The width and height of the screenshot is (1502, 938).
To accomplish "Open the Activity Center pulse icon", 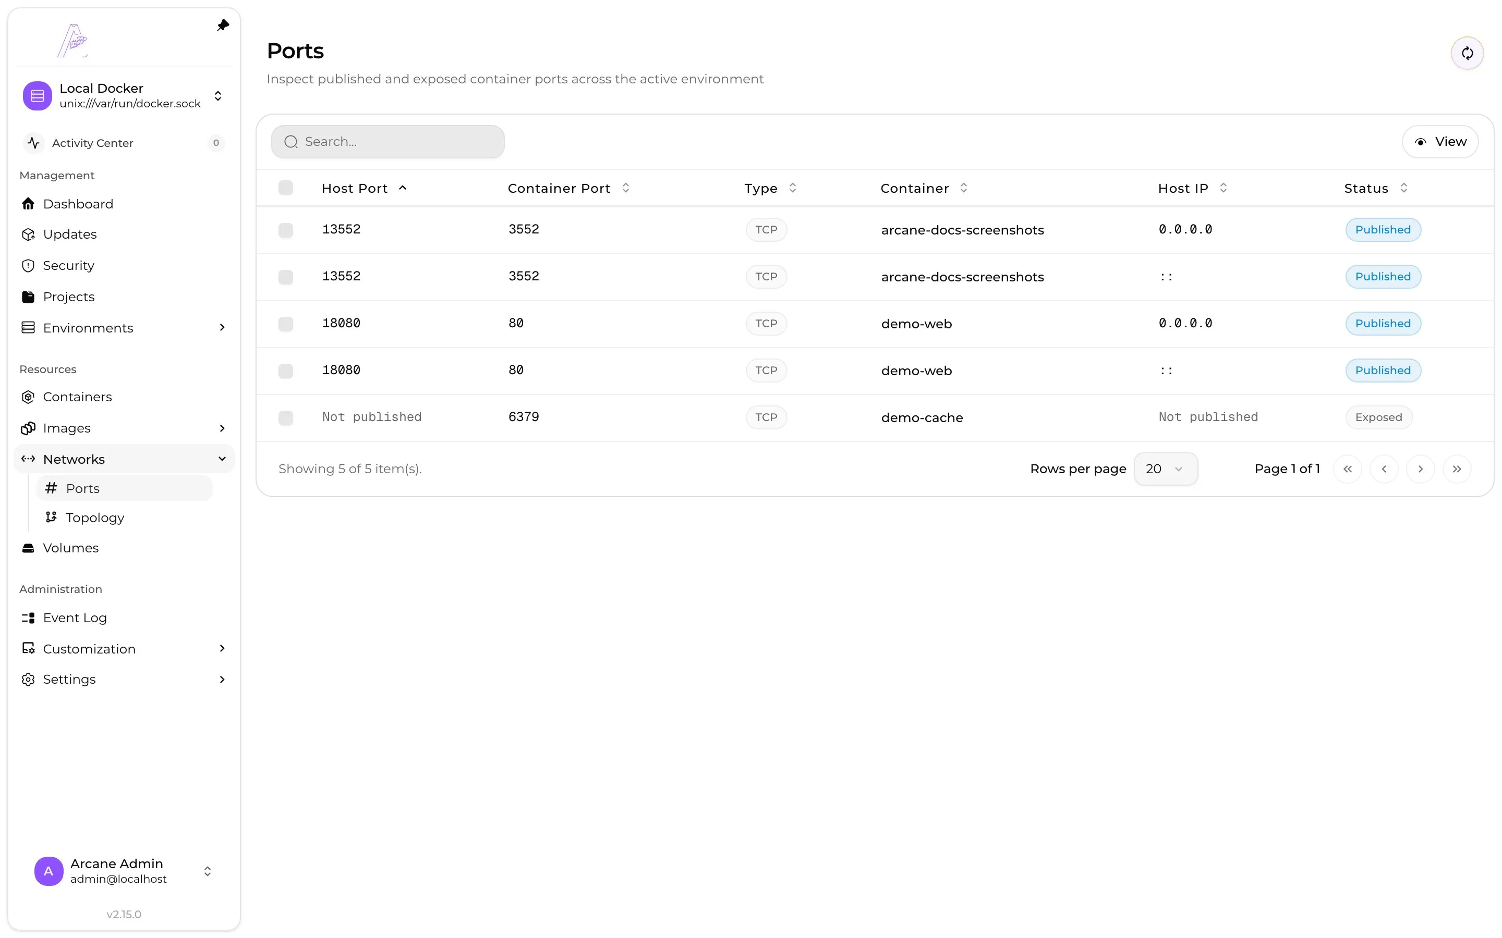I will [33, 143].
